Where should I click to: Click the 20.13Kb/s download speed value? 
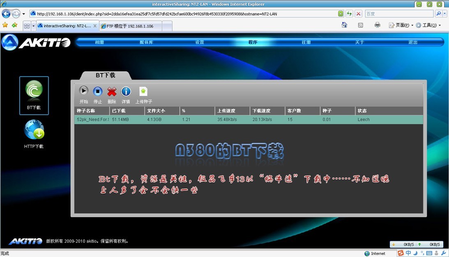(x=262, y=120)
